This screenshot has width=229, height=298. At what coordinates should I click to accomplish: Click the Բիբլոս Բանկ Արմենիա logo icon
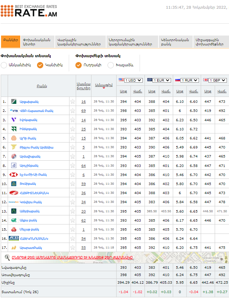(x=14, y=147)
